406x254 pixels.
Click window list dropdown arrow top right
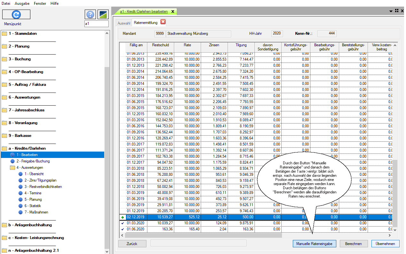click(391, 11)
